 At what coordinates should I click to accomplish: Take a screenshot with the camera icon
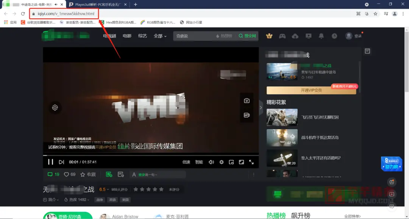247,101
